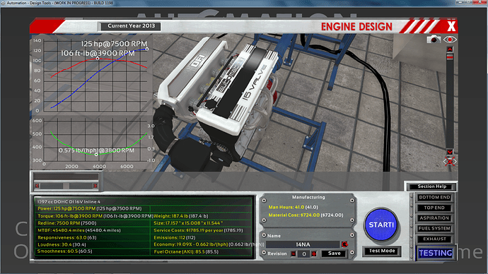Viewport: 488px width, 274px height.
Task: Open the Exhaust section tab
Action: pos(434,239)
